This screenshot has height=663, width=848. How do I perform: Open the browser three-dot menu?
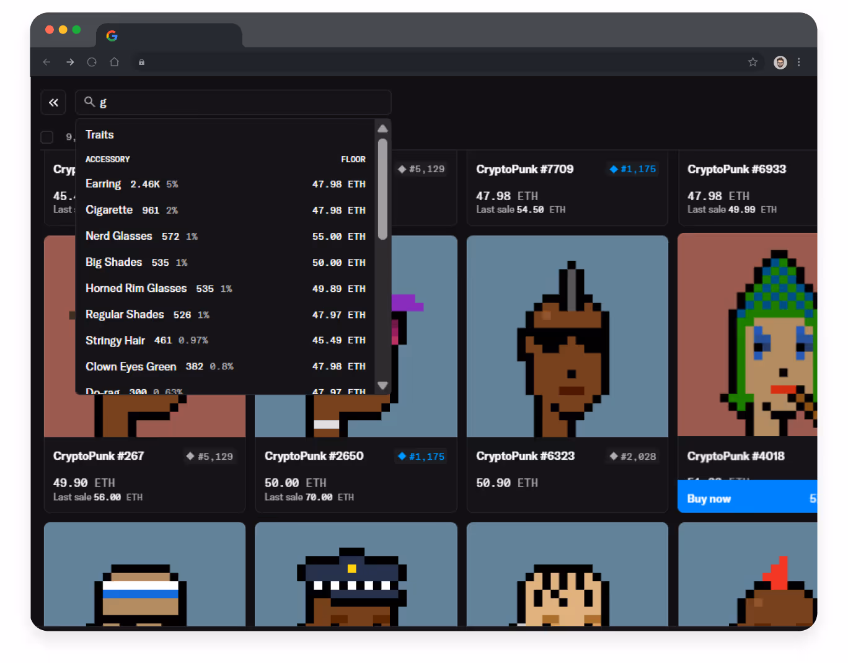798,62
